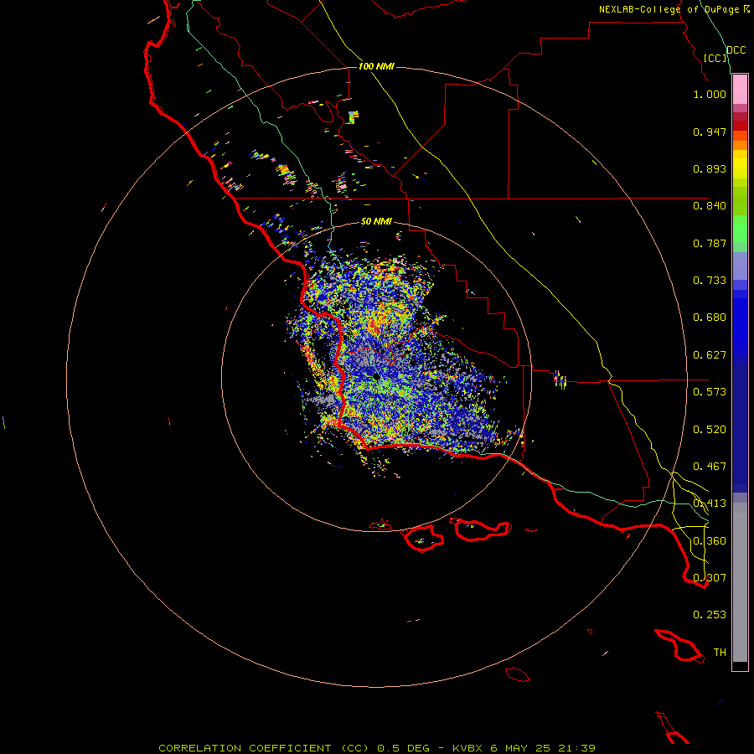The width and height of the screenshot is (754, 754).
Task: Click the Correlation Coefficient KVBX caption text
Action: tap(377, 748)
